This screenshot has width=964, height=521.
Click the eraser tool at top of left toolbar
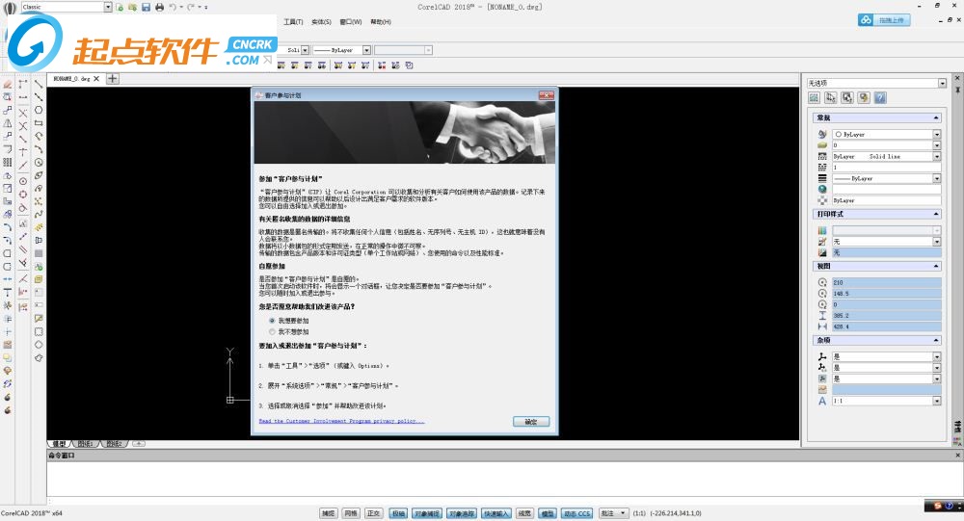point(8,84)
